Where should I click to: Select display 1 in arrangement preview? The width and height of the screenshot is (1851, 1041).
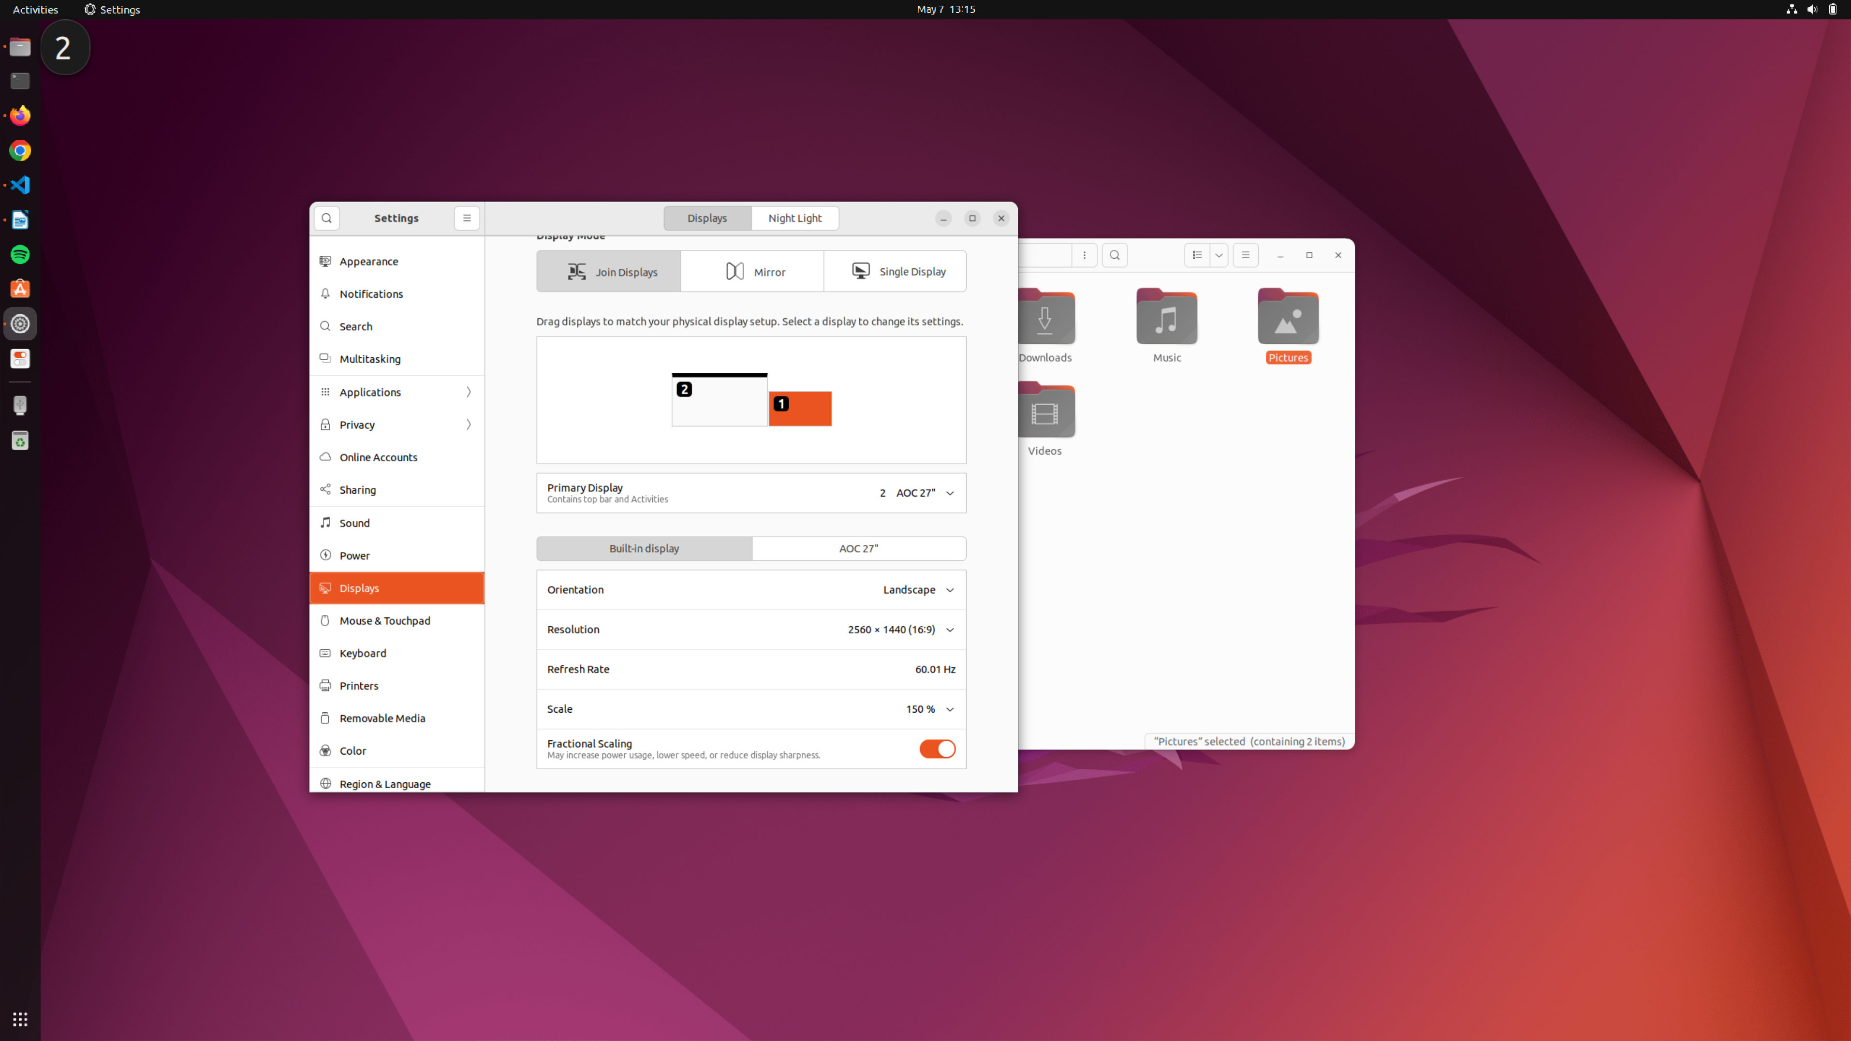(x=800, y=409)
